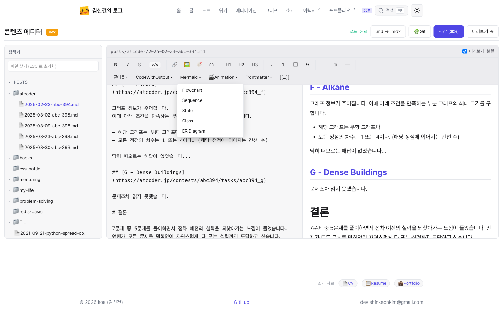Open the 검색 search box in header
Screen dimensions: 503x314
tap(392, 10)
